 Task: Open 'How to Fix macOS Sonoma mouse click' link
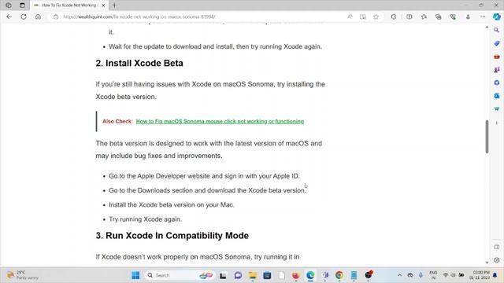click(x=220, y=121)
